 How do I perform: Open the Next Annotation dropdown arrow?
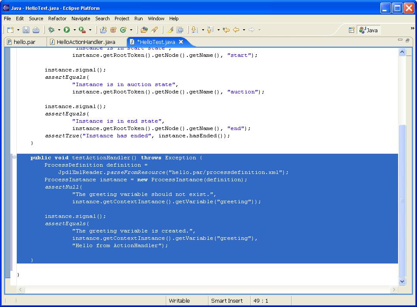203,30
